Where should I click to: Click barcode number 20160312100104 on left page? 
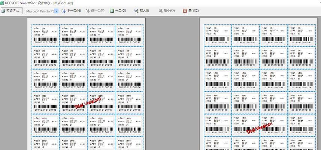coord(130,87)
